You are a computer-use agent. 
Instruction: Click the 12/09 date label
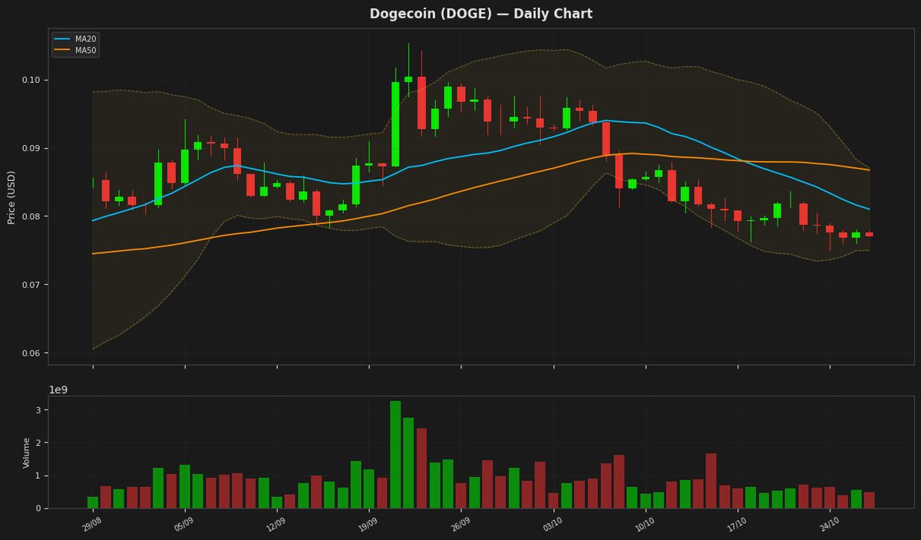276,524
